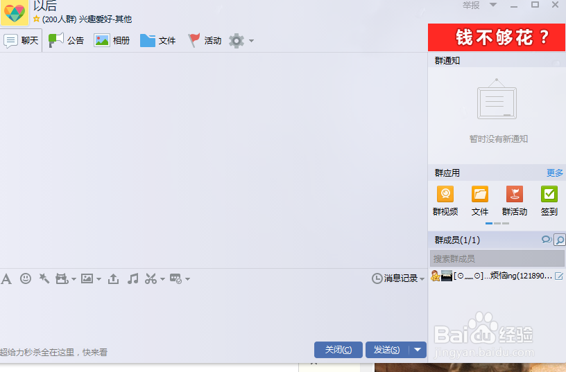Expand the arrow next to gear settings
Screen dimensions: 566x372
tap(251, 41)
